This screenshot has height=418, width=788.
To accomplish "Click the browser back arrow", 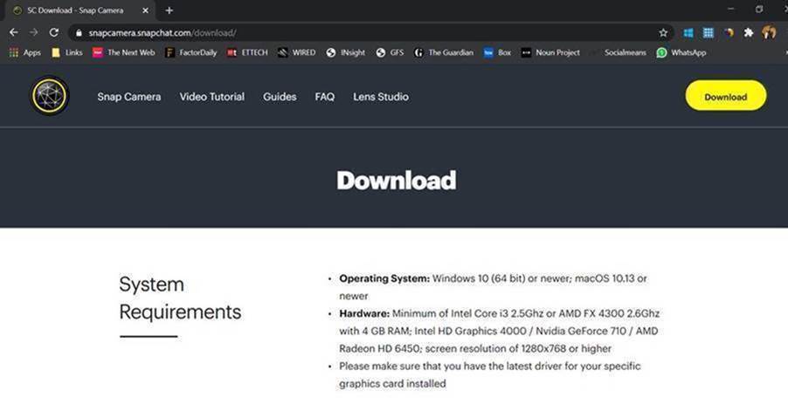I will (x=14, y=32).
